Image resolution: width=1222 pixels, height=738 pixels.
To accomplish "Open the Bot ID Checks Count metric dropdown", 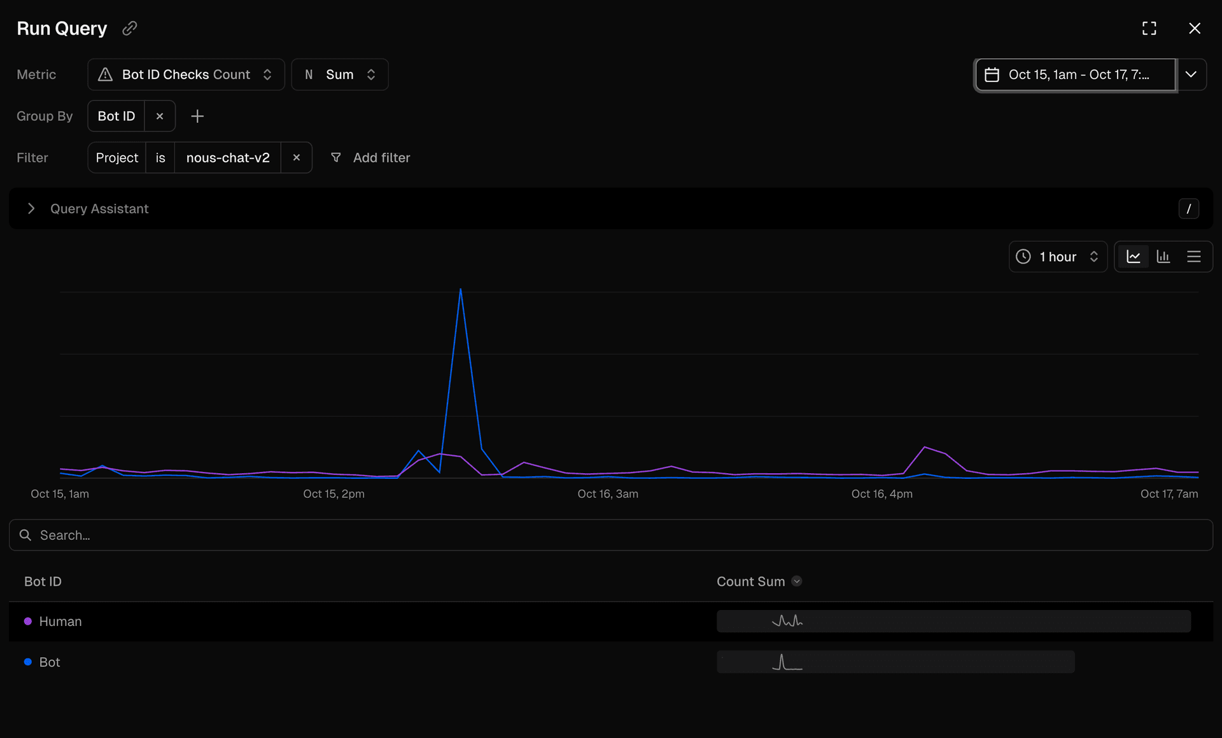I will tap(186, 75).
